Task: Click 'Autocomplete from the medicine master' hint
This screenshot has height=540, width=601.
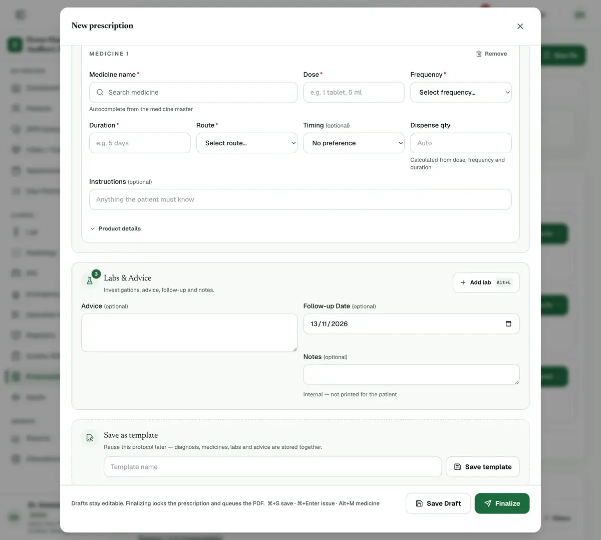Action: click(141, 109)
